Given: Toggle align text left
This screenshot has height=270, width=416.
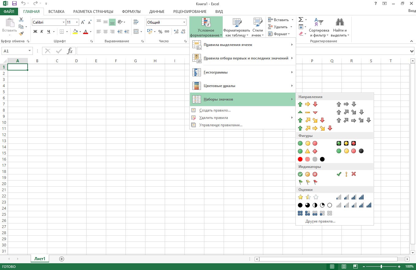Looking at the screenshot, I should click(99, 31).
